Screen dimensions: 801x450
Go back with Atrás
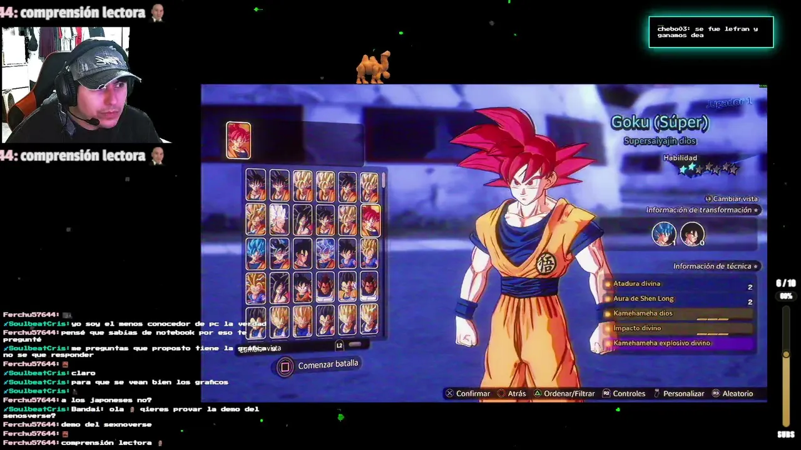[x=512, y=394]
